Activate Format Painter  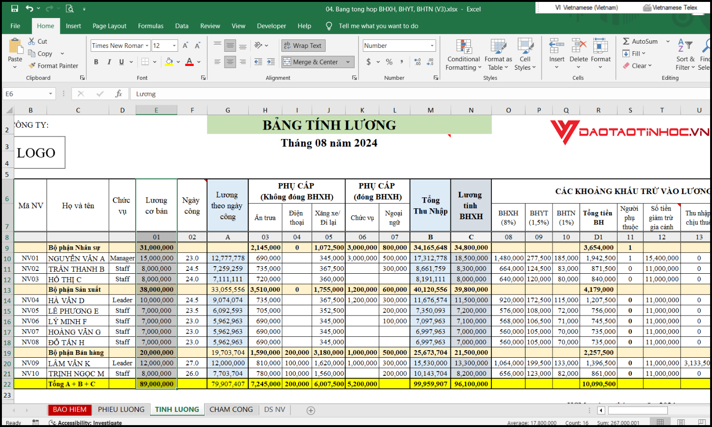pyautogui.click(x=53, y=66)
